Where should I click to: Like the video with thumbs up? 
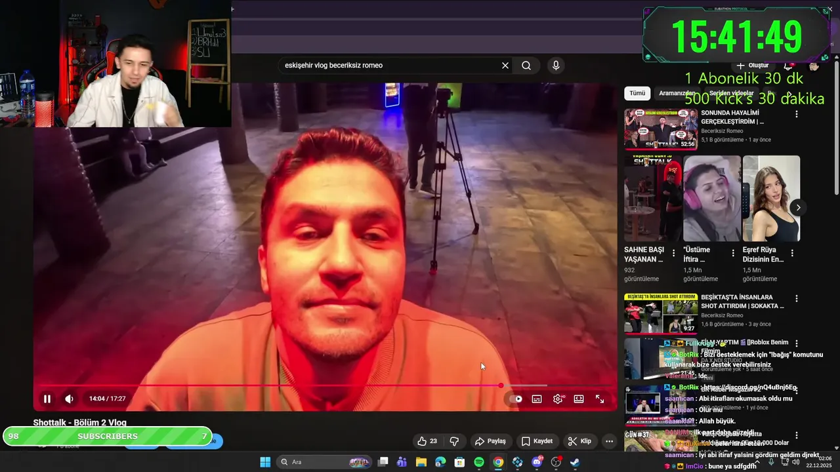click(427, 441)
